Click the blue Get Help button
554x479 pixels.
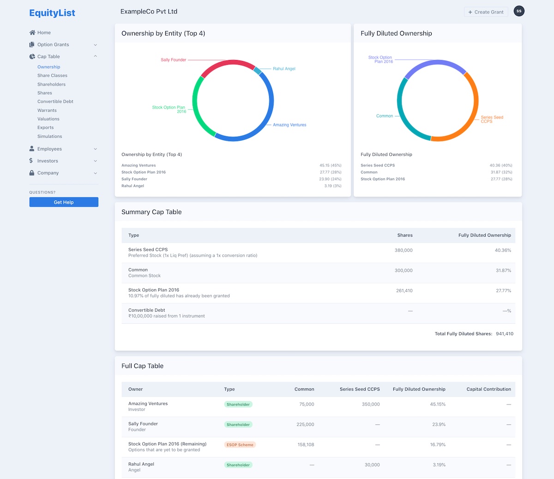tap(64, 202)
